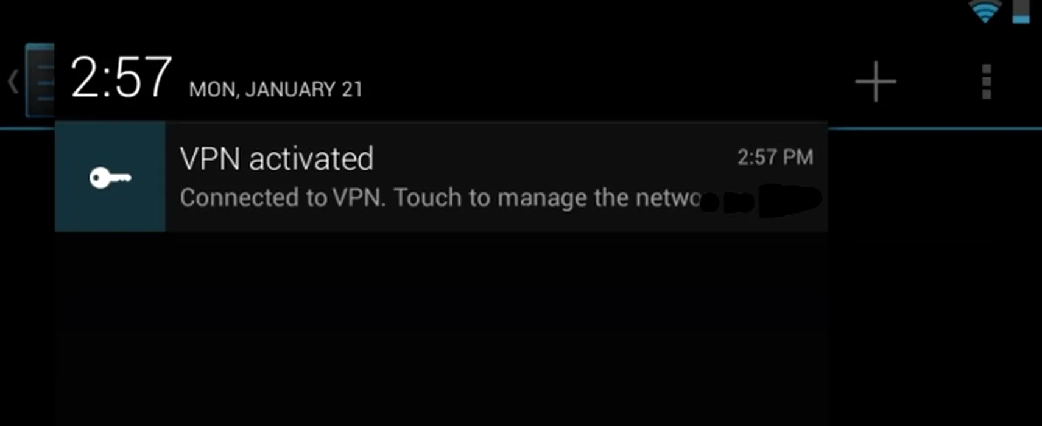The height and width of the screenshot is (426, 1042).
Task: Tap the plus icon in the header
Action: point(876,81)
